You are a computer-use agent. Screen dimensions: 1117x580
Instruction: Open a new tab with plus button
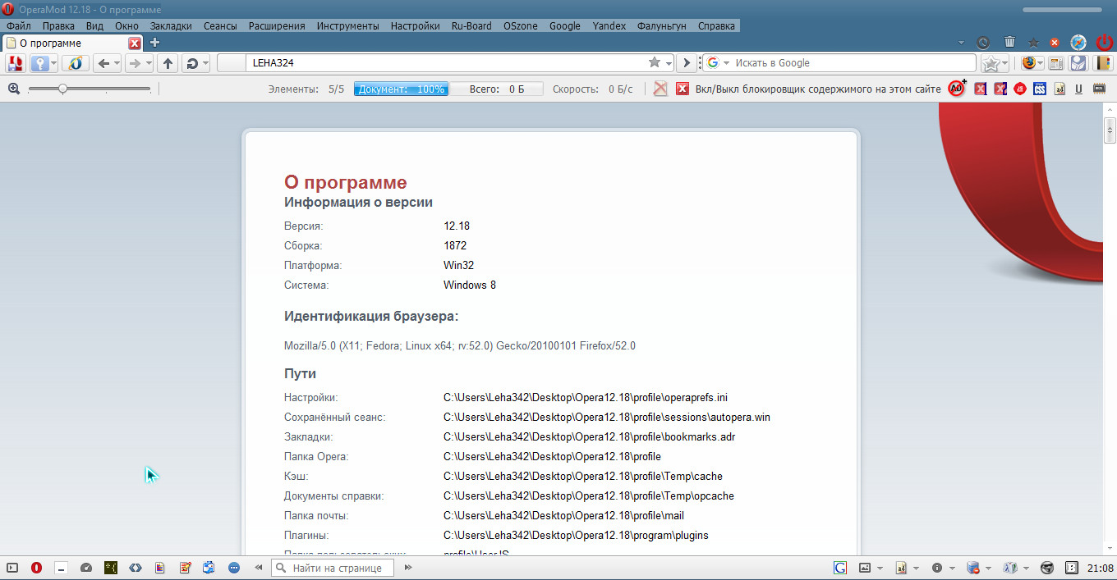click(154, 43)
